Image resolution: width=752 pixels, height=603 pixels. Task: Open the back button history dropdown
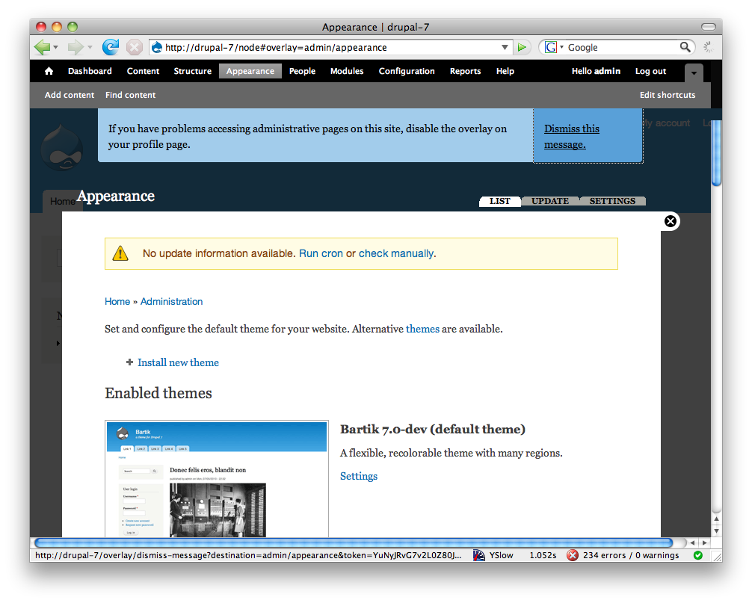(x=56, y=46)
